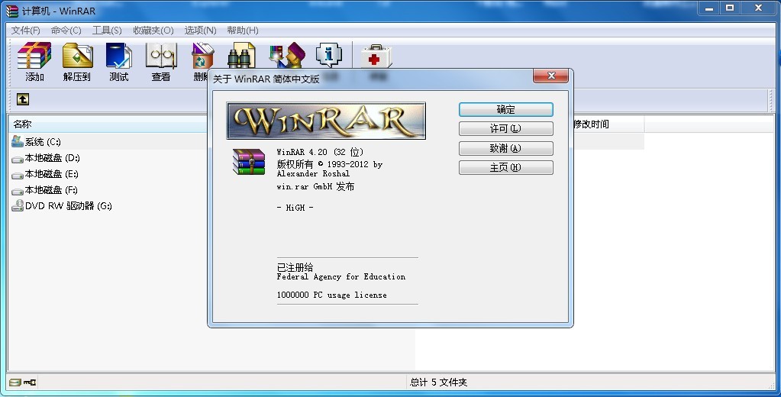Sort by the 名称 column header

(x=107, y=124)
